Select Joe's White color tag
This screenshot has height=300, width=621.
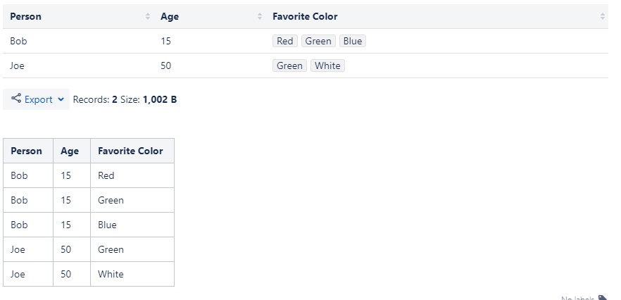tap(327, 65)
